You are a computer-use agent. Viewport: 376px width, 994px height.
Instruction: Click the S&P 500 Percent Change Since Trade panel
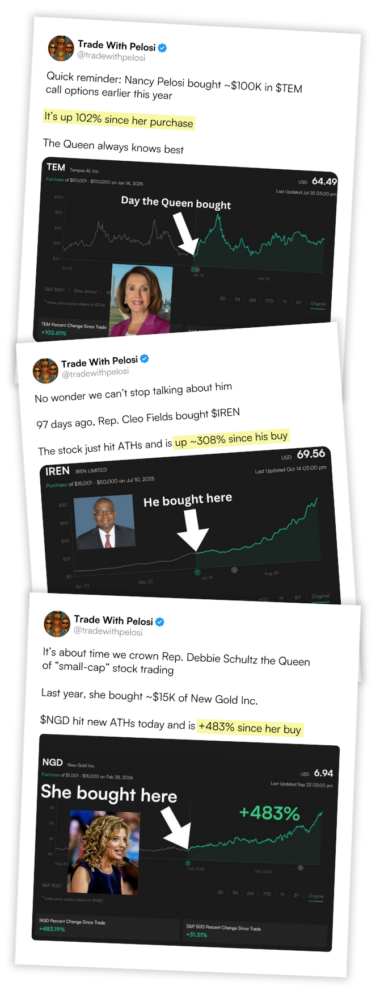pyautogui.click(x=255, y=930)
